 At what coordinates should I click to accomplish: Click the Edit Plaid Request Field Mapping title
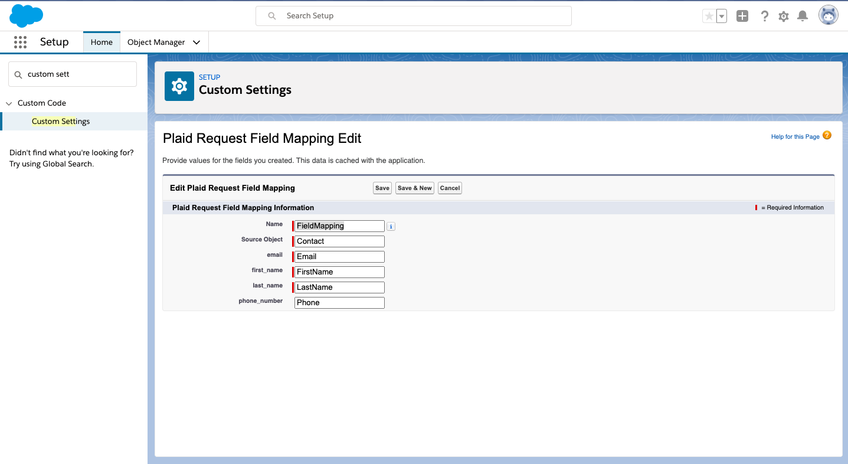pyautogui.click(x=233, y=188)
